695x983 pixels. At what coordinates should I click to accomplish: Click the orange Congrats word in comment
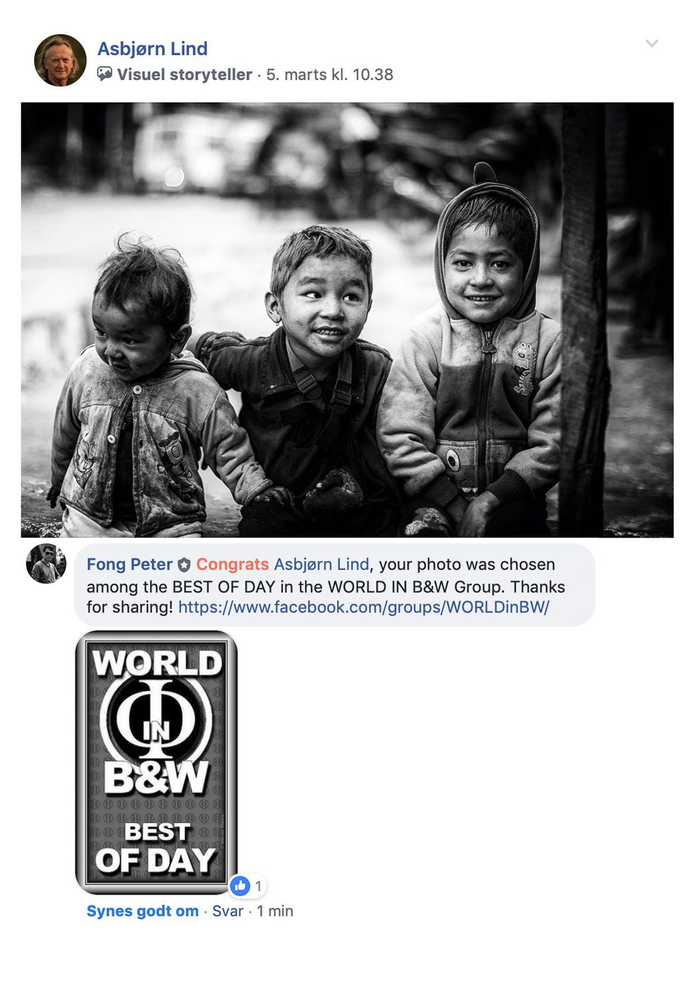[233, 564]
